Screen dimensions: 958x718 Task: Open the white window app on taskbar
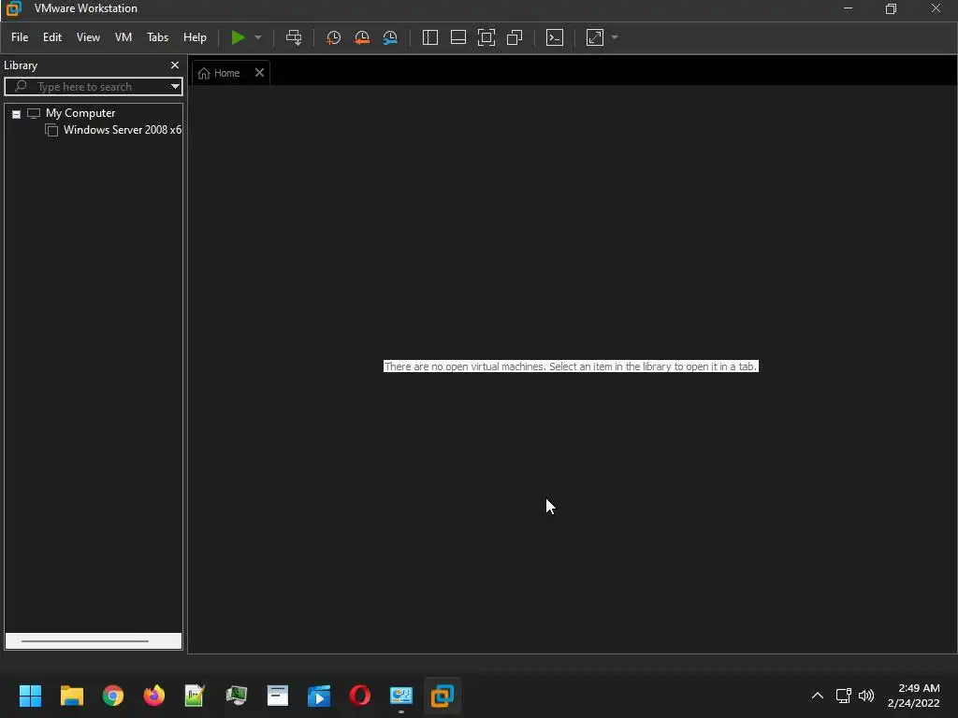pyautogui.click(x=277, y=696)
